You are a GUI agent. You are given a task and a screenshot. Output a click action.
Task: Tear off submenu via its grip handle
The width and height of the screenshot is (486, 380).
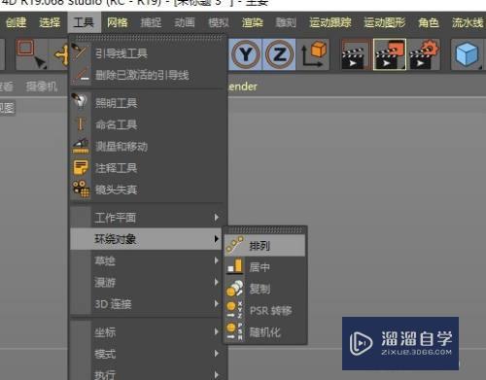point(265,230)
